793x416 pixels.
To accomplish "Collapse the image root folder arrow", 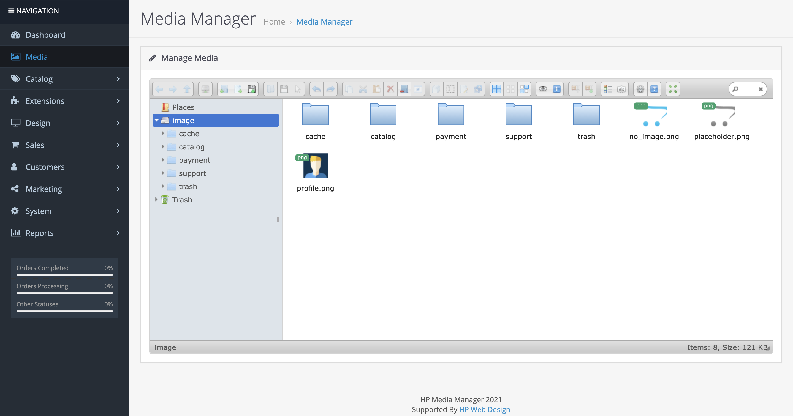I will [x=157, y=120].
